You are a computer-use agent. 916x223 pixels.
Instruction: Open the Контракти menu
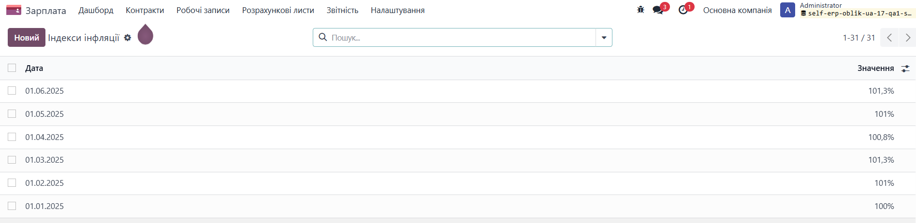click(145, 10)
